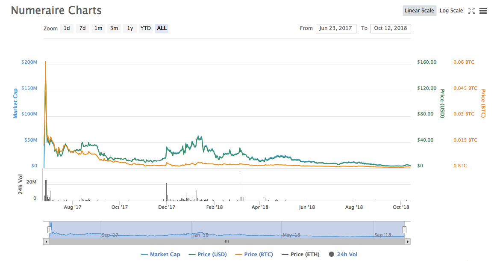Click the 0.06 BTC axis label
Screen dimensions: 500x261
tap(464, 62)
